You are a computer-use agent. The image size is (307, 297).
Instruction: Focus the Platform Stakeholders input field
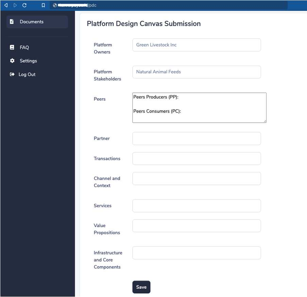click(x=197, y=72)
